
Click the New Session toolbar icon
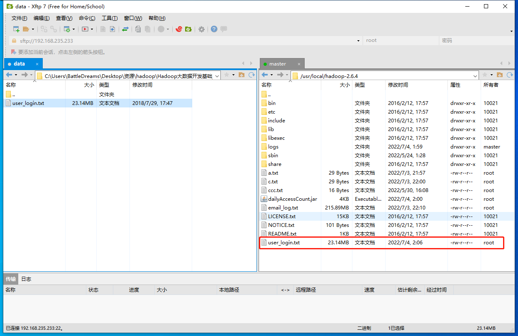(x=16, y=29)
